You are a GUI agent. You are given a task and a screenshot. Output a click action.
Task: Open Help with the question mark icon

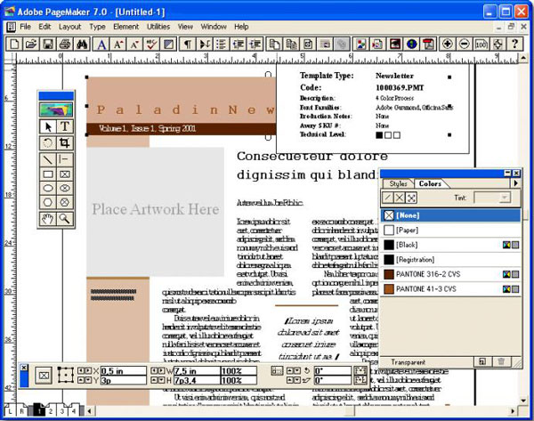point(514,44)
